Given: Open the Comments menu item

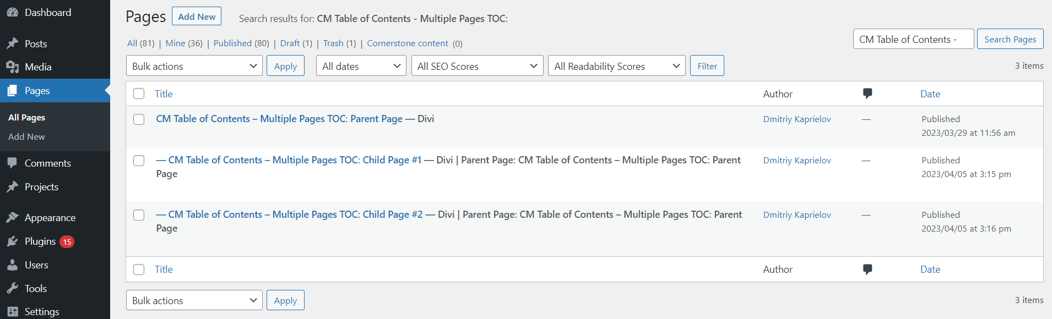Looking at the screenshot, I should 55,163.
